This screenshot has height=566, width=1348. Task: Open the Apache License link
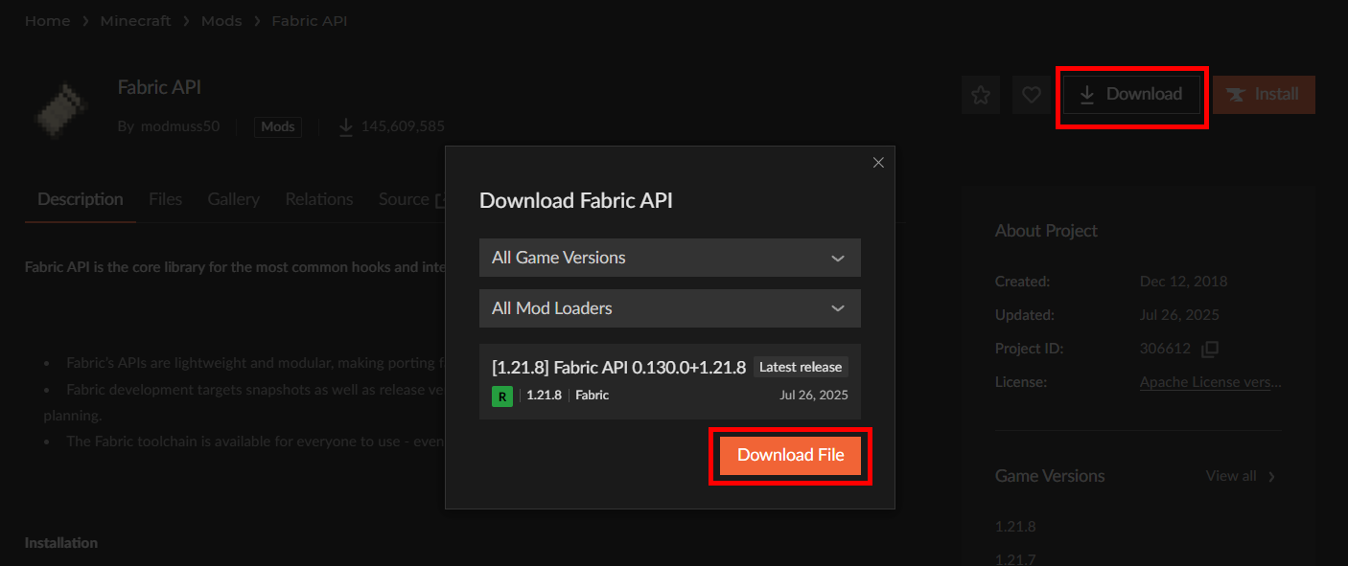[x=1210, y=382]
